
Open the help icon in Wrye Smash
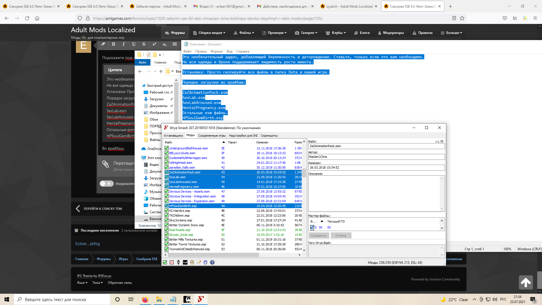tap(212, 262)
